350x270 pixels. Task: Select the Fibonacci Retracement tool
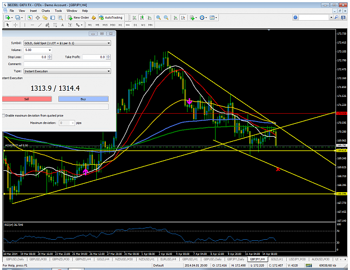click(55, 25)
